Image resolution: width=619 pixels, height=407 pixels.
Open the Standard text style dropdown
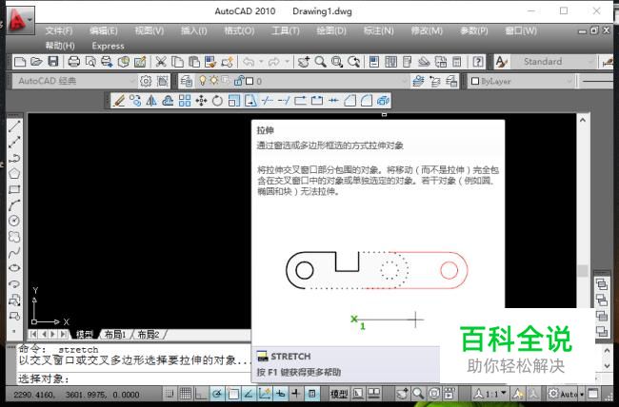(554, 62)
